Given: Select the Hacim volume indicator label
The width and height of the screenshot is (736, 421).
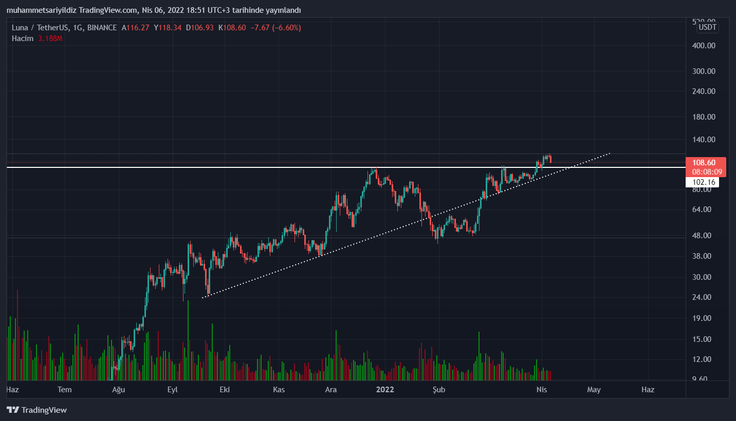Looking at the screenshot, I should pos(22,39).
